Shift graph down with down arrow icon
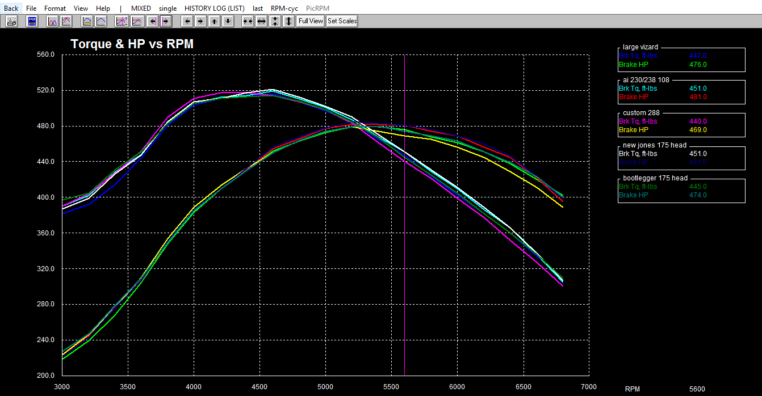This screenshot has height=396, width=762. (x=228, y=22)
